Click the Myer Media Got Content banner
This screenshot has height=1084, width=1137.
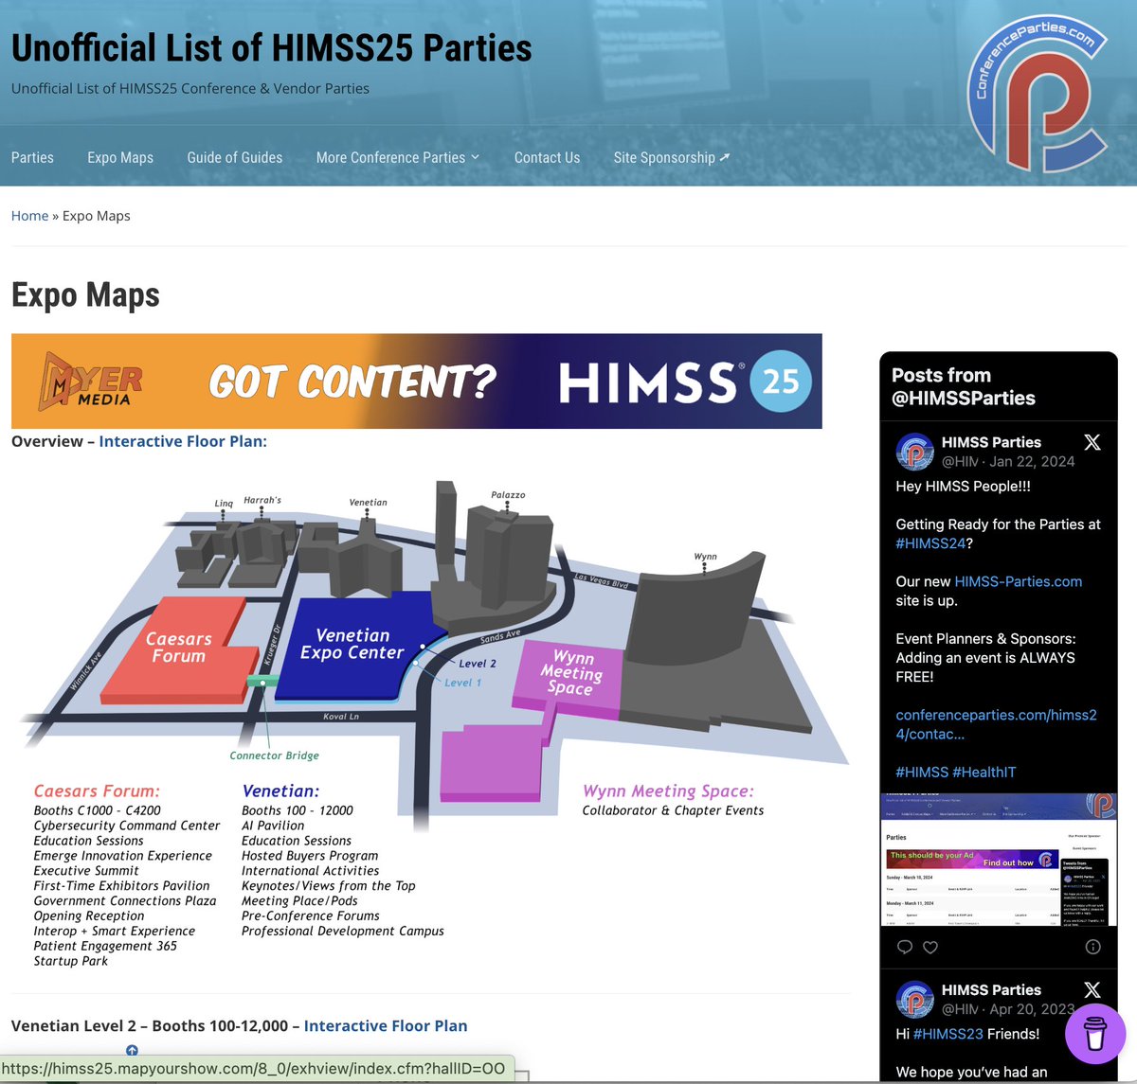(417, 381)
